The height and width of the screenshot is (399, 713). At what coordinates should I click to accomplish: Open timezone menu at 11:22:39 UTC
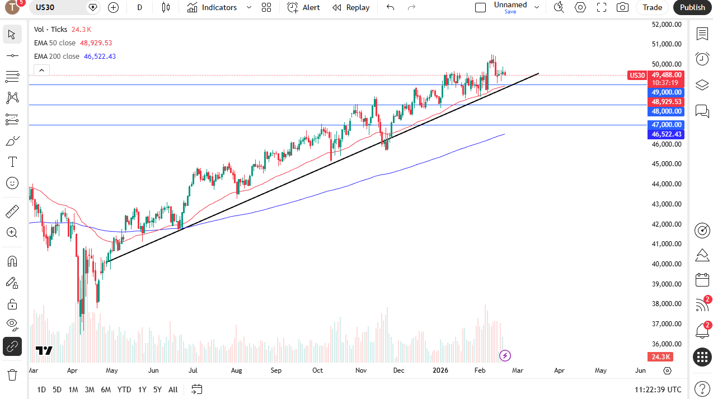point(658,389)
